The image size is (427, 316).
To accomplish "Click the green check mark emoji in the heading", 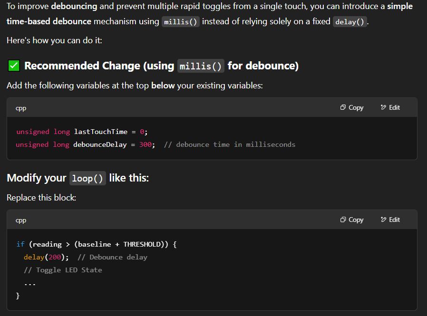I will [14, 66].
